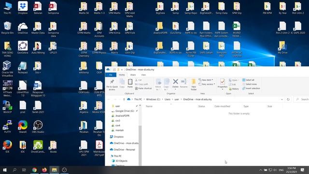Click the Properties checkmark icon

click(222, 81)
